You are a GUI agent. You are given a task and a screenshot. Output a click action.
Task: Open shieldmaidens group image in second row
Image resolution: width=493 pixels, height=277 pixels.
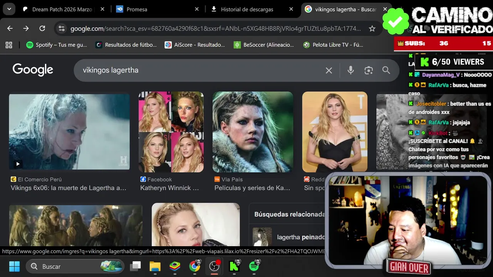pos(76,225)
